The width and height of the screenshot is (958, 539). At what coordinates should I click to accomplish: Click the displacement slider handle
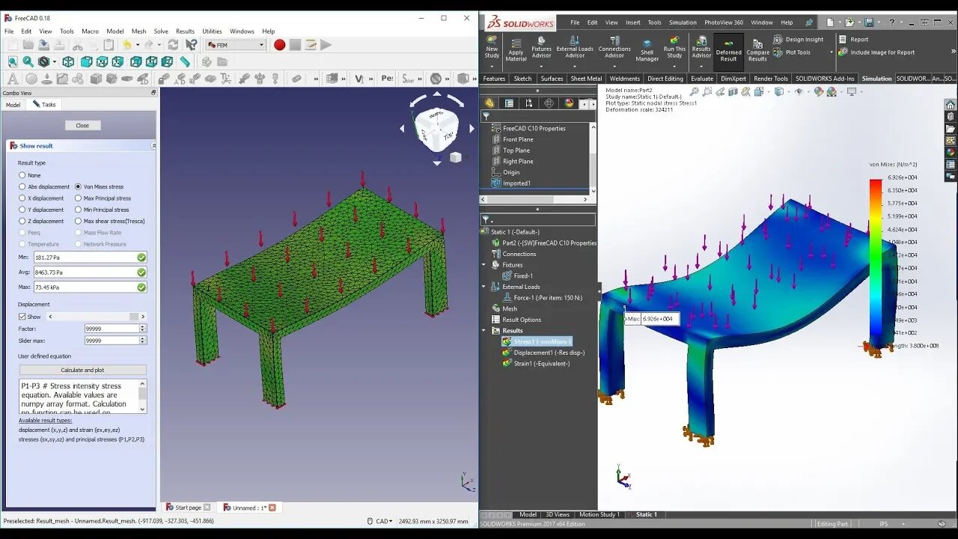point(134,317)
